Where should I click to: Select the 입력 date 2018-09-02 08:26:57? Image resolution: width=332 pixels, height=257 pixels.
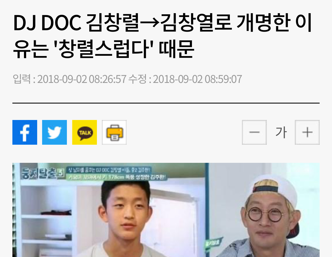pos(81,79)
